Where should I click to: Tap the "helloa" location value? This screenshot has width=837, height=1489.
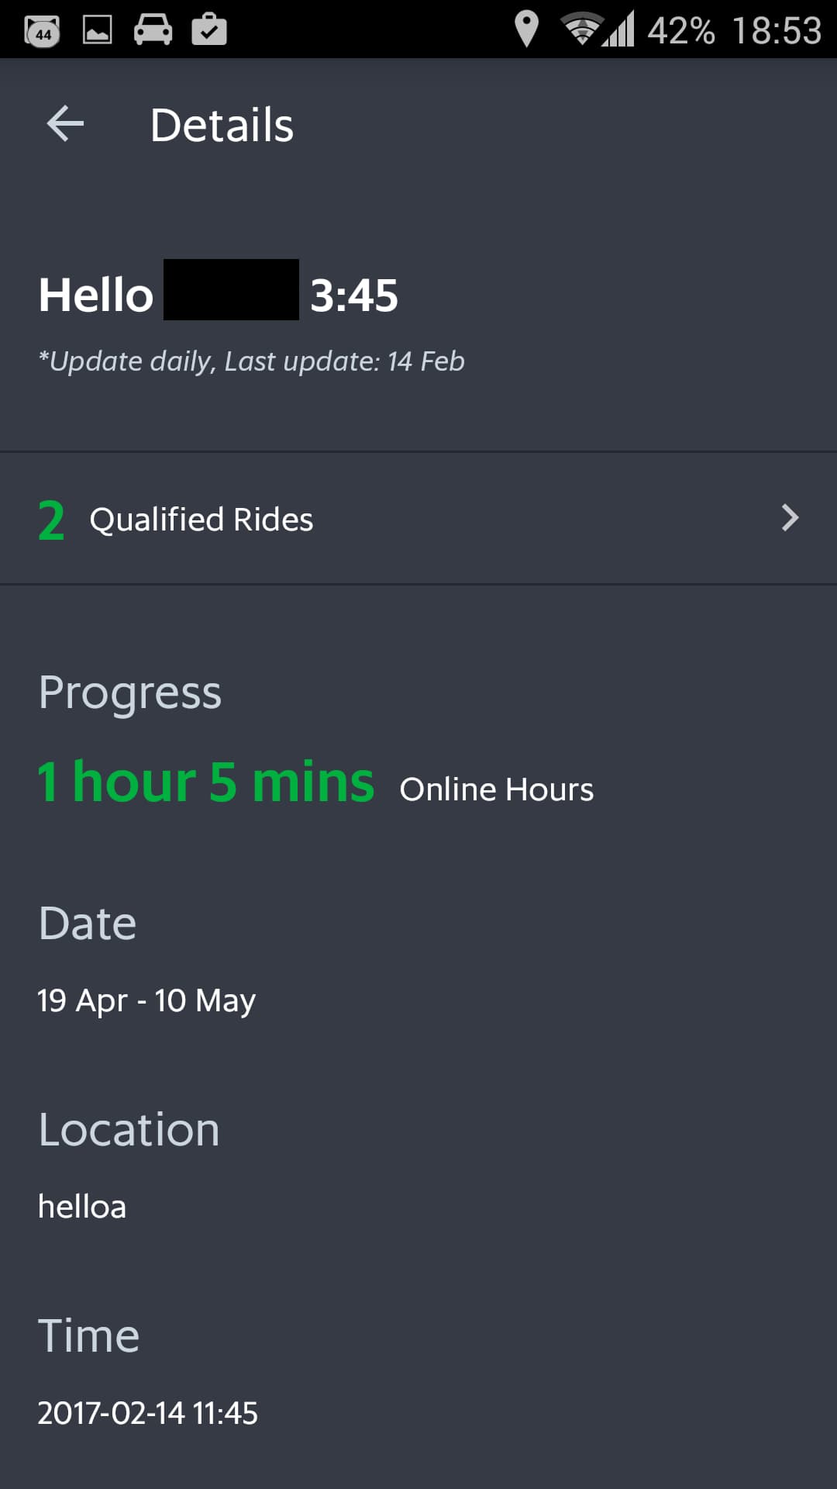(82, 1207)
